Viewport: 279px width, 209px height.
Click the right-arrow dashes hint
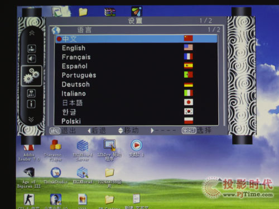(163, 130)
